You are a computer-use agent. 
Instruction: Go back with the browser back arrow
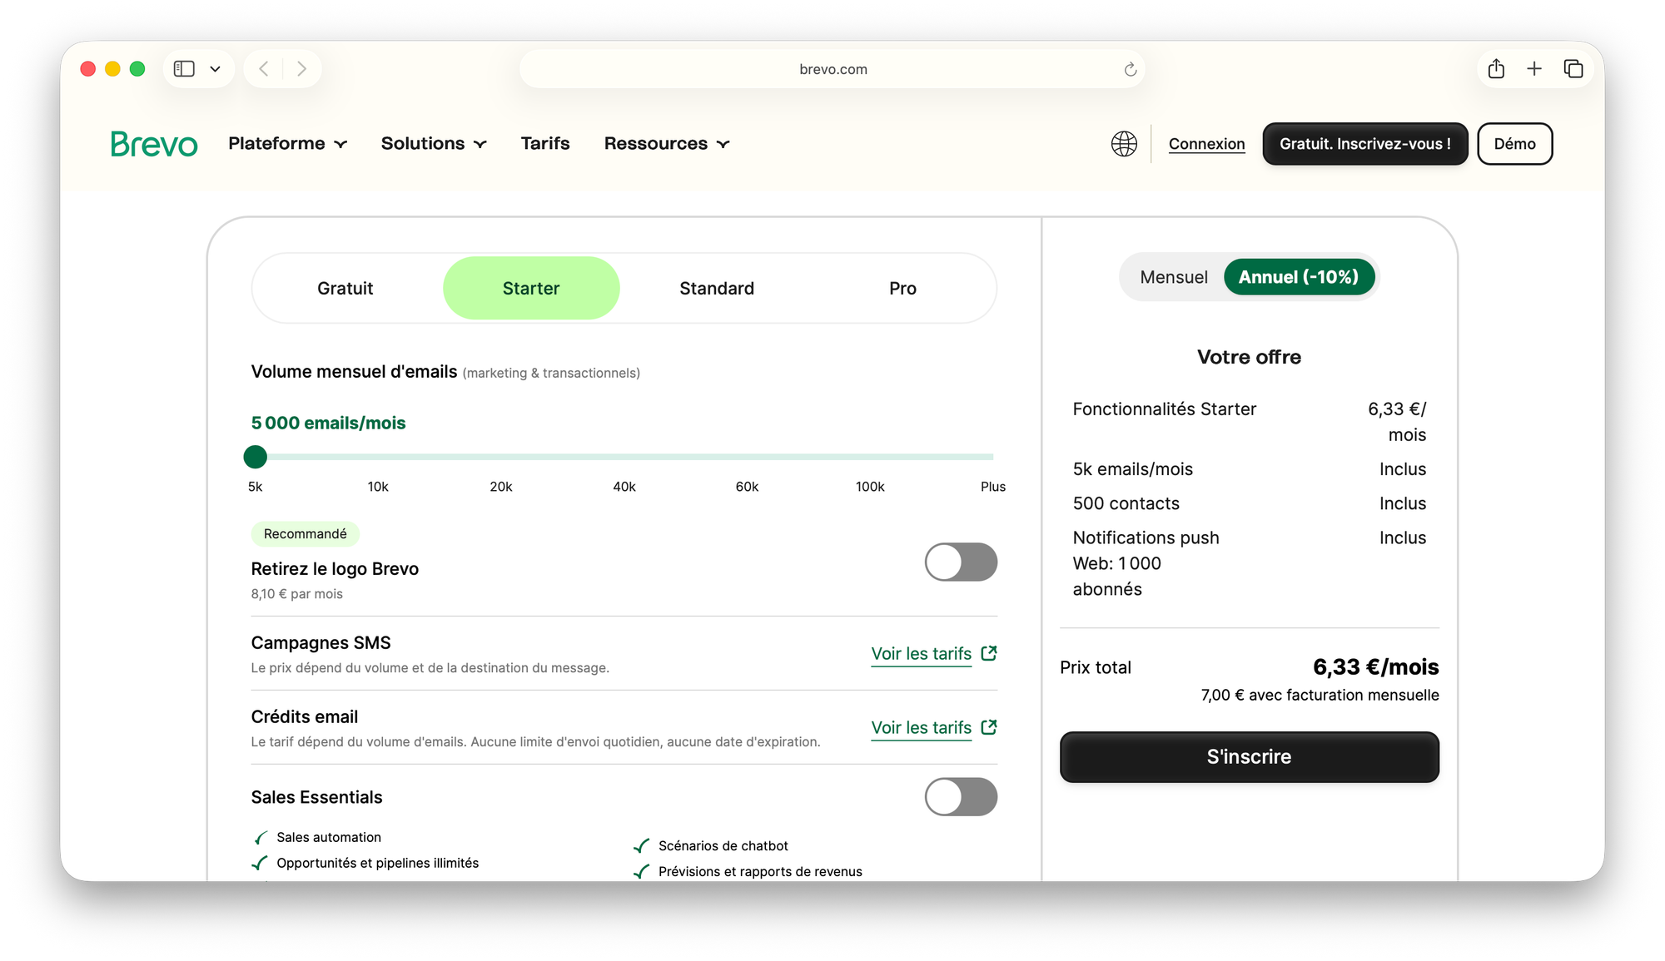[x=264, y=69]
